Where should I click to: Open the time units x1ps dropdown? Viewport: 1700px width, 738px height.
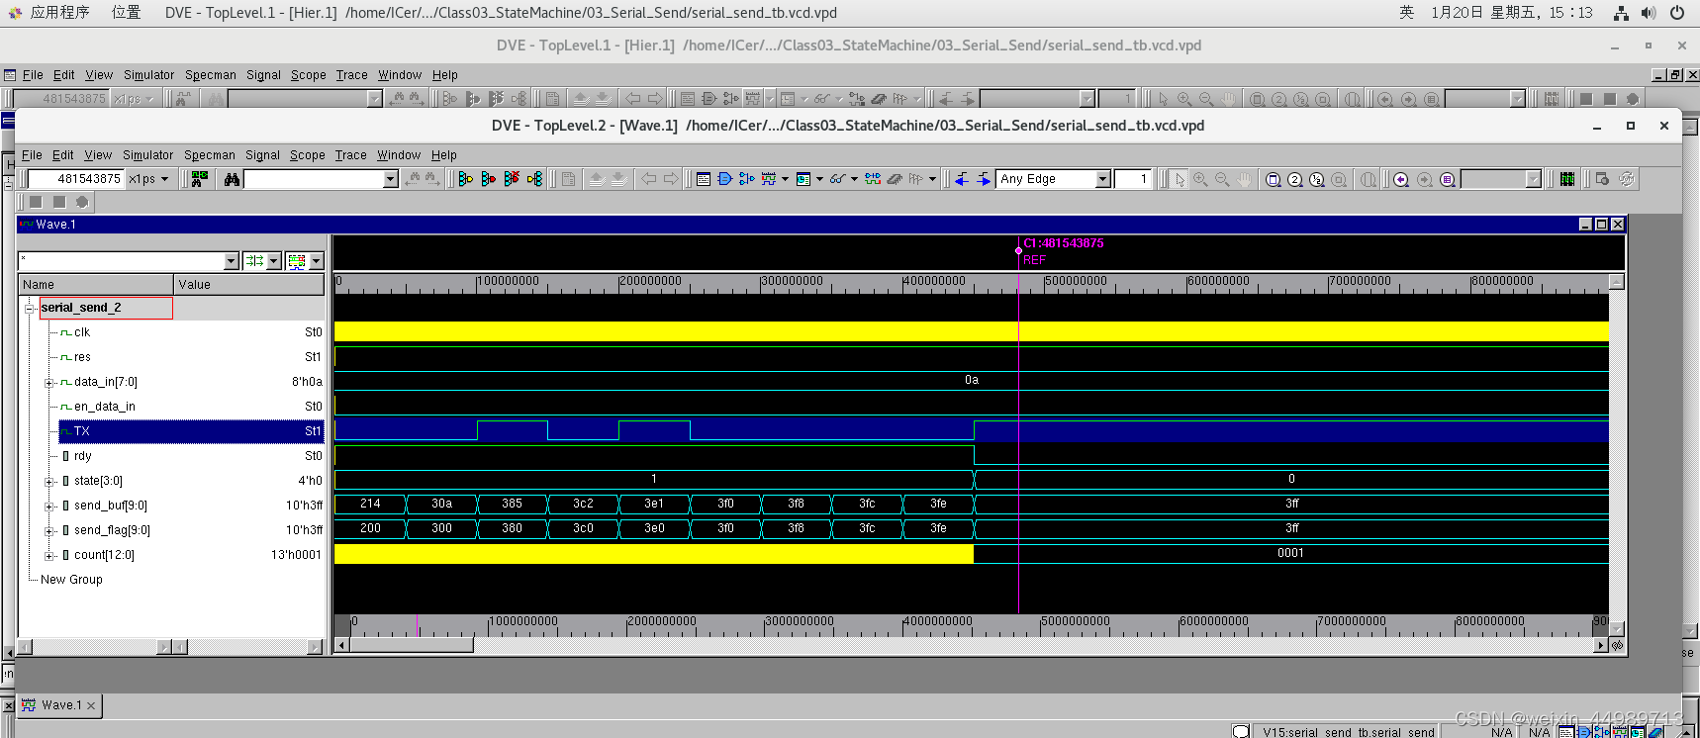[164, 179]
